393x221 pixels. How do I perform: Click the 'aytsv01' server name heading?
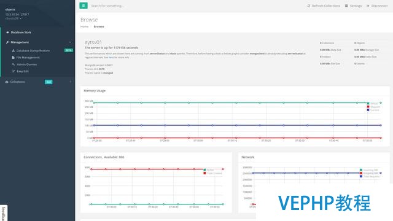(x=93, y=42)
